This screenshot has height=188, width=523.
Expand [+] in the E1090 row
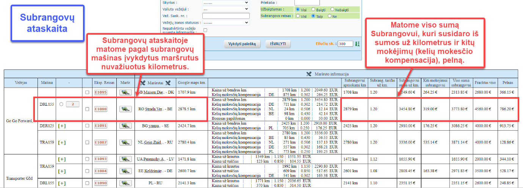pyautogui.click(x=62, y=183)
